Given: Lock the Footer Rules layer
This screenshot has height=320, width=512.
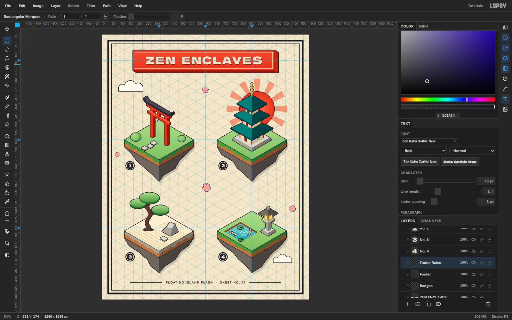Looking at the screenshot, I should [x=490, y=263].
